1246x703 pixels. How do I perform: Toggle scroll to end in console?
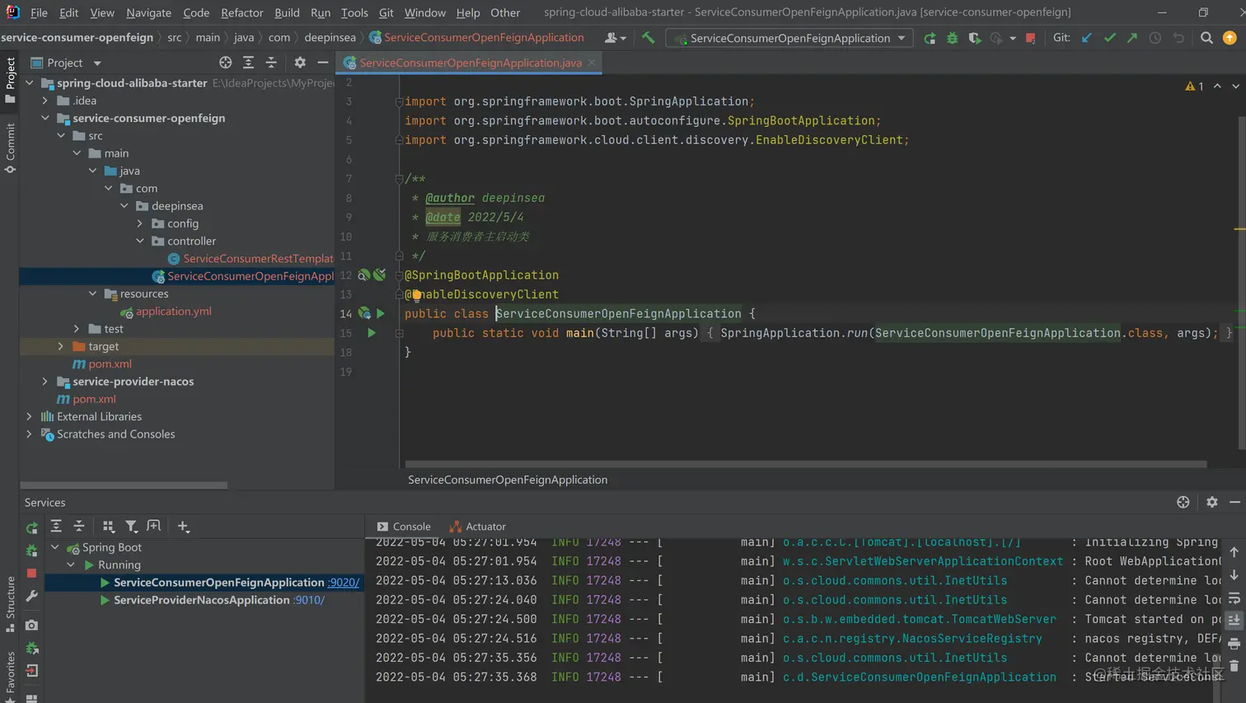1234,620
